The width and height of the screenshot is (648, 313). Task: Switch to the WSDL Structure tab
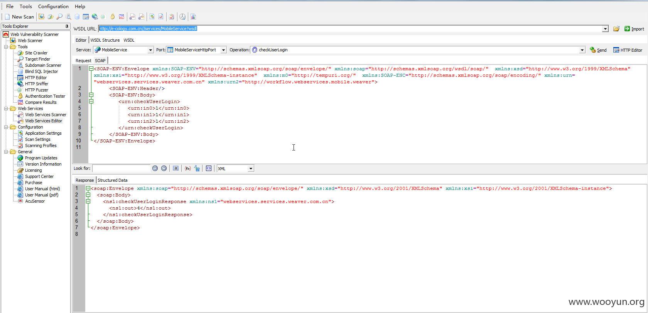105,40
